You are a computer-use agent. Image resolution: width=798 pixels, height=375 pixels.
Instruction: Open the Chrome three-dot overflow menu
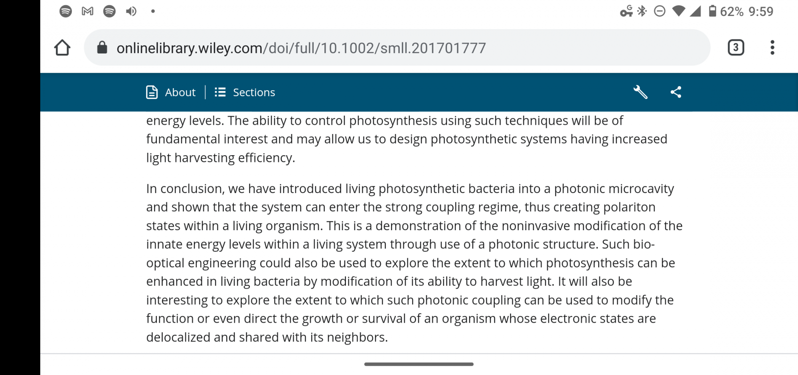[x=772, y=47]
